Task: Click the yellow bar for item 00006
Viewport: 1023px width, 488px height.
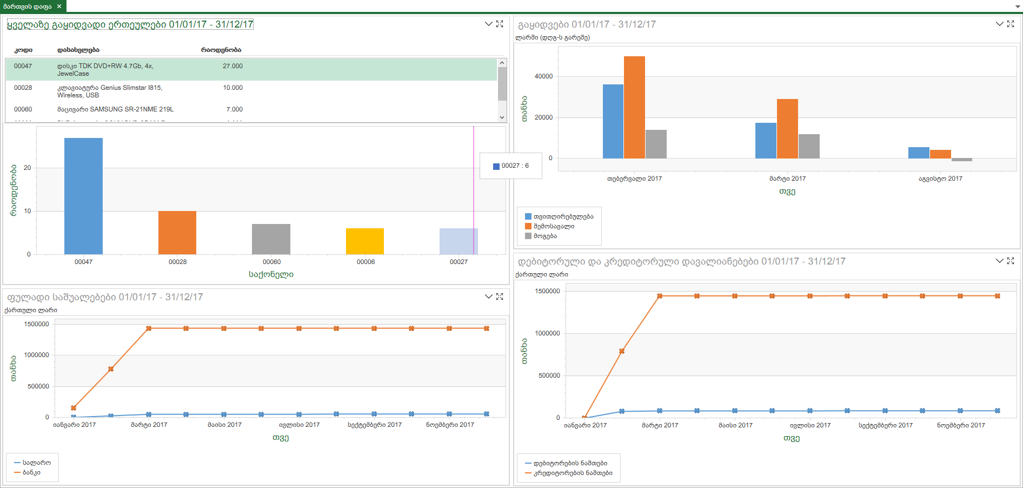Action: coord(365,241)
